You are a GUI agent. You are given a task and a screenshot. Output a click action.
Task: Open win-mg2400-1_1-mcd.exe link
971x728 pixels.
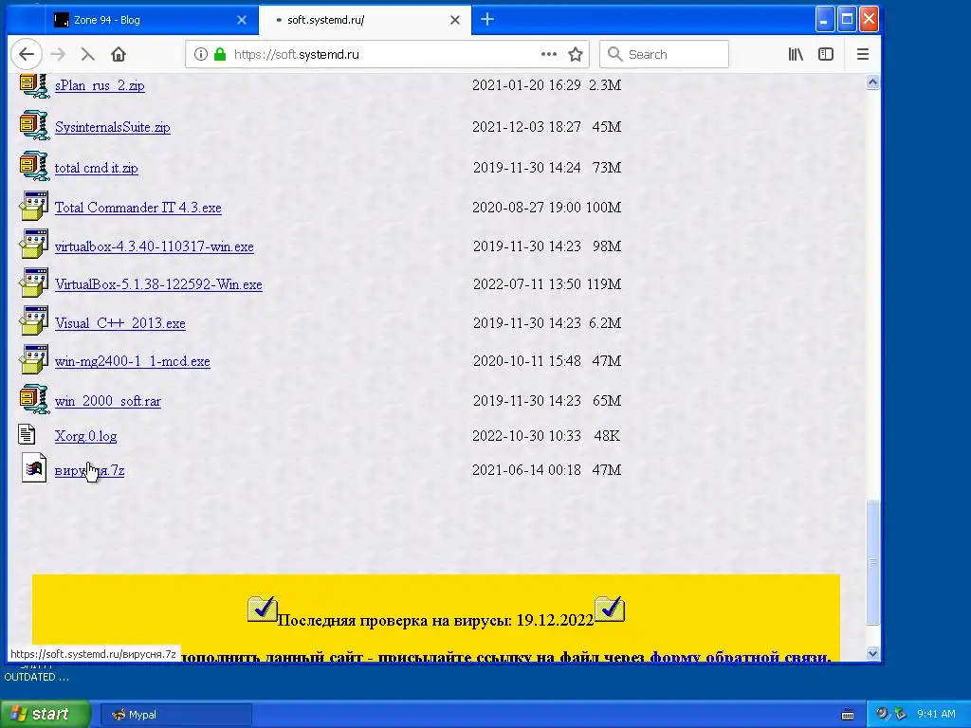[133, 361]
